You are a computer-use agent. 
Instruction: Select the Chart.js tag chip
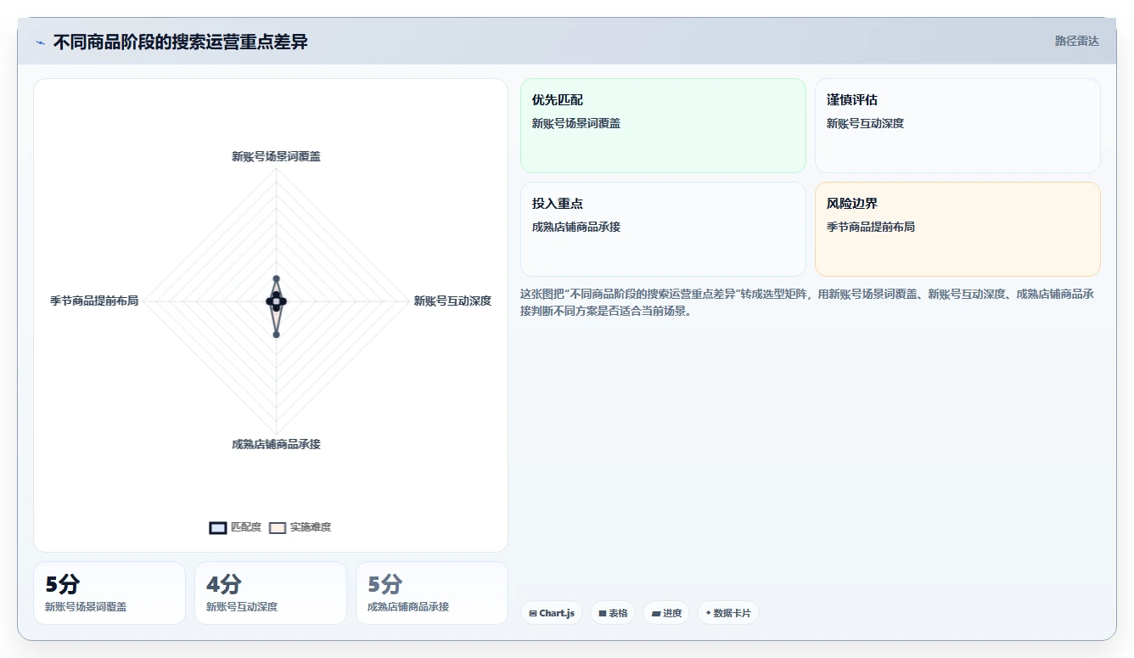[x=552, y=613]
